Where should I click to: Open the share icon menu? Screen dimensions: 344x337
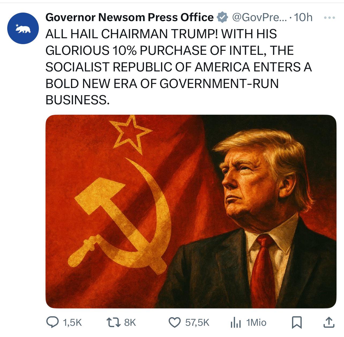pos(328,322)
